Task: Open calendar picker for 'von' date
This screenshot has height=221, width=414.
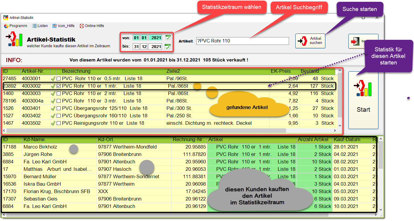Action: (168, 37)
